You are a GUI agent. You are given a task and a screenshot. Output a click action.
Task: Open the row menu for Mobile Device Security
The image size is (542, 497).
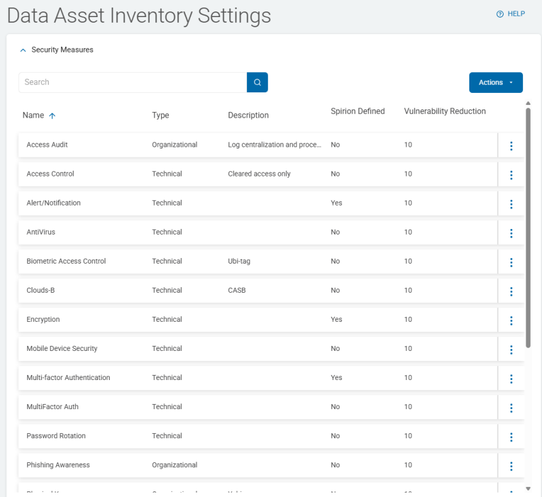coord(511,349)
